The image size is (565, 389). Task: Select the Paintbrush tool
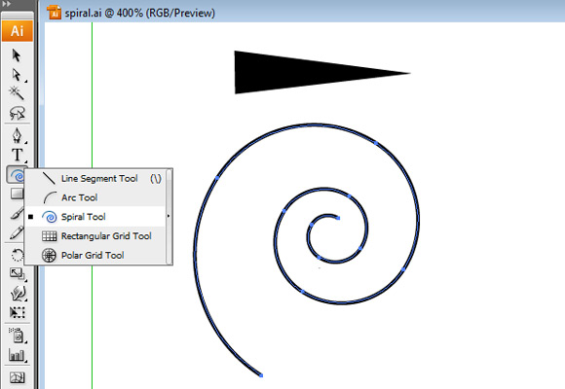[17, 213]
